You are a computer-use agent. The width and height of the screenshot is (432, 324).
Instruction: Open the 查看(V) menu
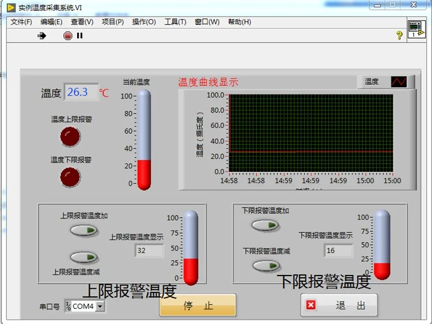point(82,22)
